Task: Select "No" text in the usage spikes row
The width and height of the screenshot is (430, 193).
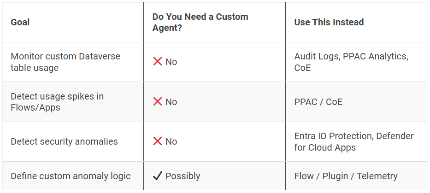Action: [171, 102]
